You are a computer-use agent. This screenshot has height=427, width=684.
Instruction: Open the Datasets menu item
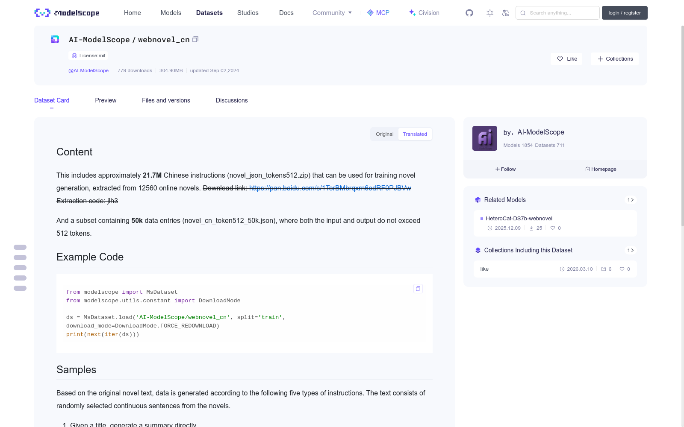209,13
